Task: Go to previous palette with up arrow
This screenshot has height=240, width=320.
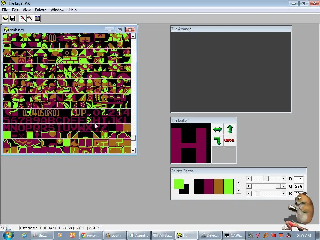Action: point(238,182)
